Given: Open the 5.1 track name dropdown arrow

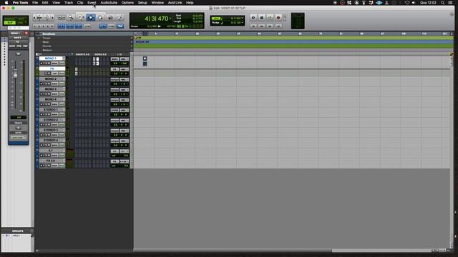Looking at the screenshot, I should coord(64,151).
